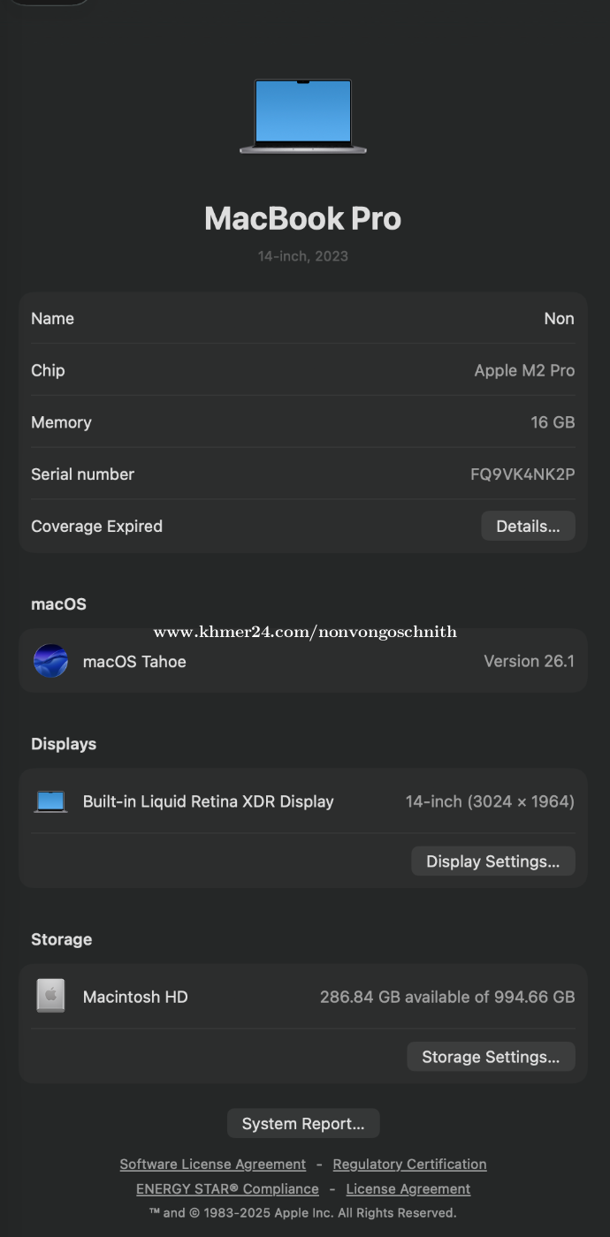Viewport: 610px width, 1237px height.
Task: Click the MacBook Pro laptop image
Action: (303, 116)
